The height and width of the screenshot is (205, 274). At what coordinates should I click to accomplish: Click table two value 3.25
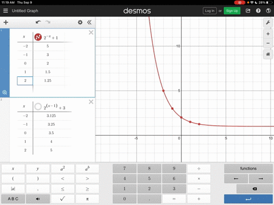[51, 124]
